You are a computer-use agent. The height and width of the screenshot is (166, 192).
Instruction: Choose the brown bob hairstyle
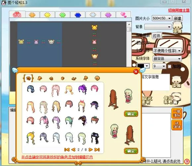(x=69, y=104)
